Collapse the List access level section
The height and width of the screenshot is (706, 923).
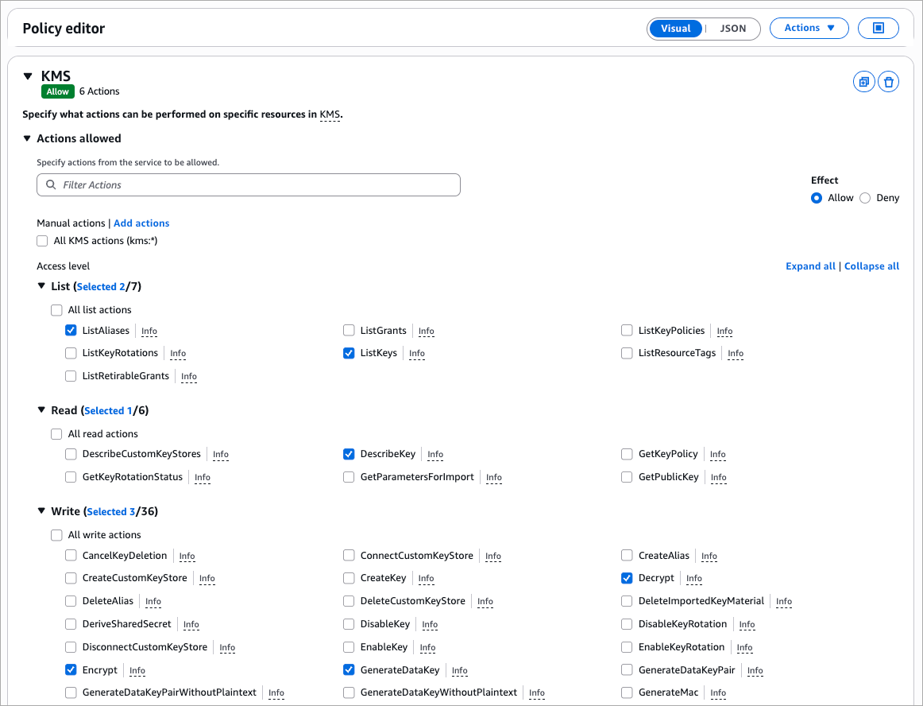(x=41, y=285)
